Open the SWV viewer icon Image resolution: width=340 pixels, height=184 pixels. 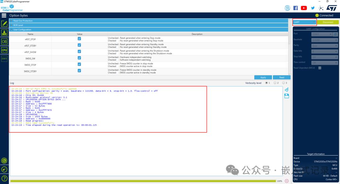click(4, 59)
